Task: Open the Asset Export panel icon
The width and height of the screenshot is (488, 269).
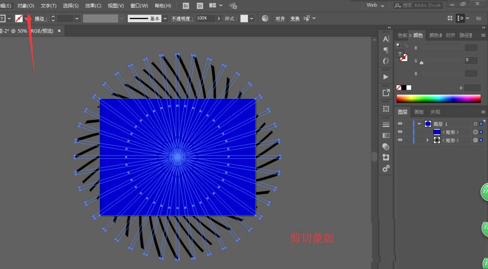Action: (x=386, y=93)
